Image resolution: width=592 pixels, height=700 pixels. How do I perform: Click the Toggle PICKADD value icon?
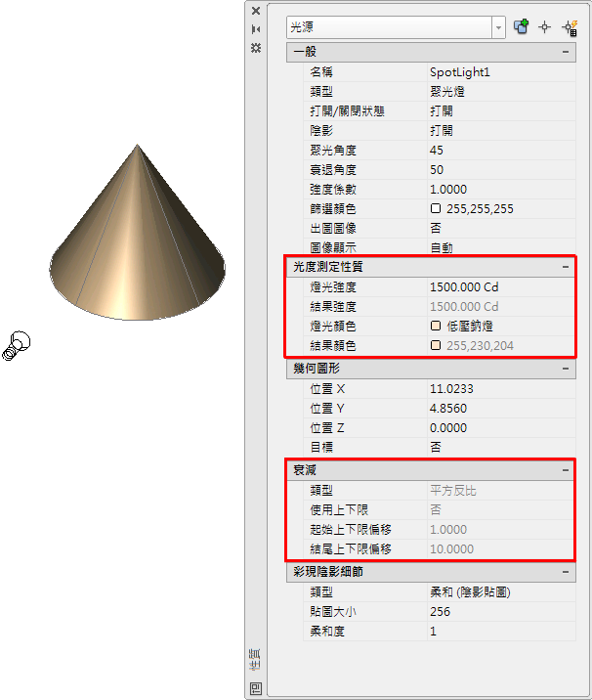tap(521, 26)
